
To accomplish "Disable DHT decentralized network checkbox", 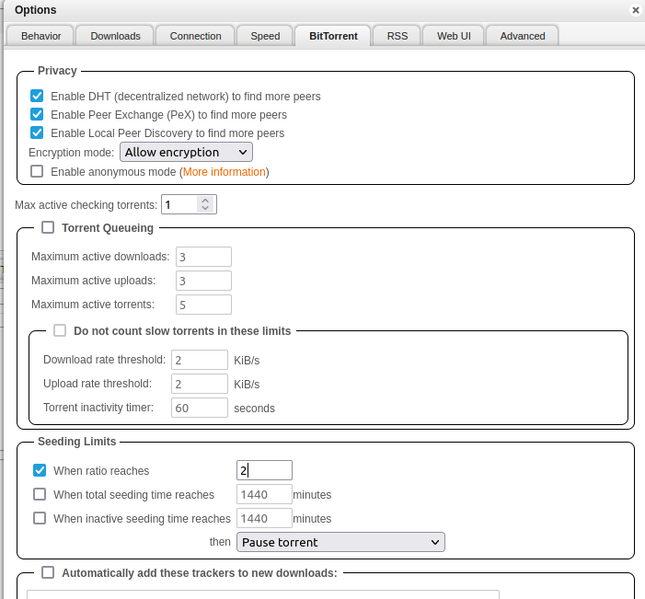I will pos(38,96).
